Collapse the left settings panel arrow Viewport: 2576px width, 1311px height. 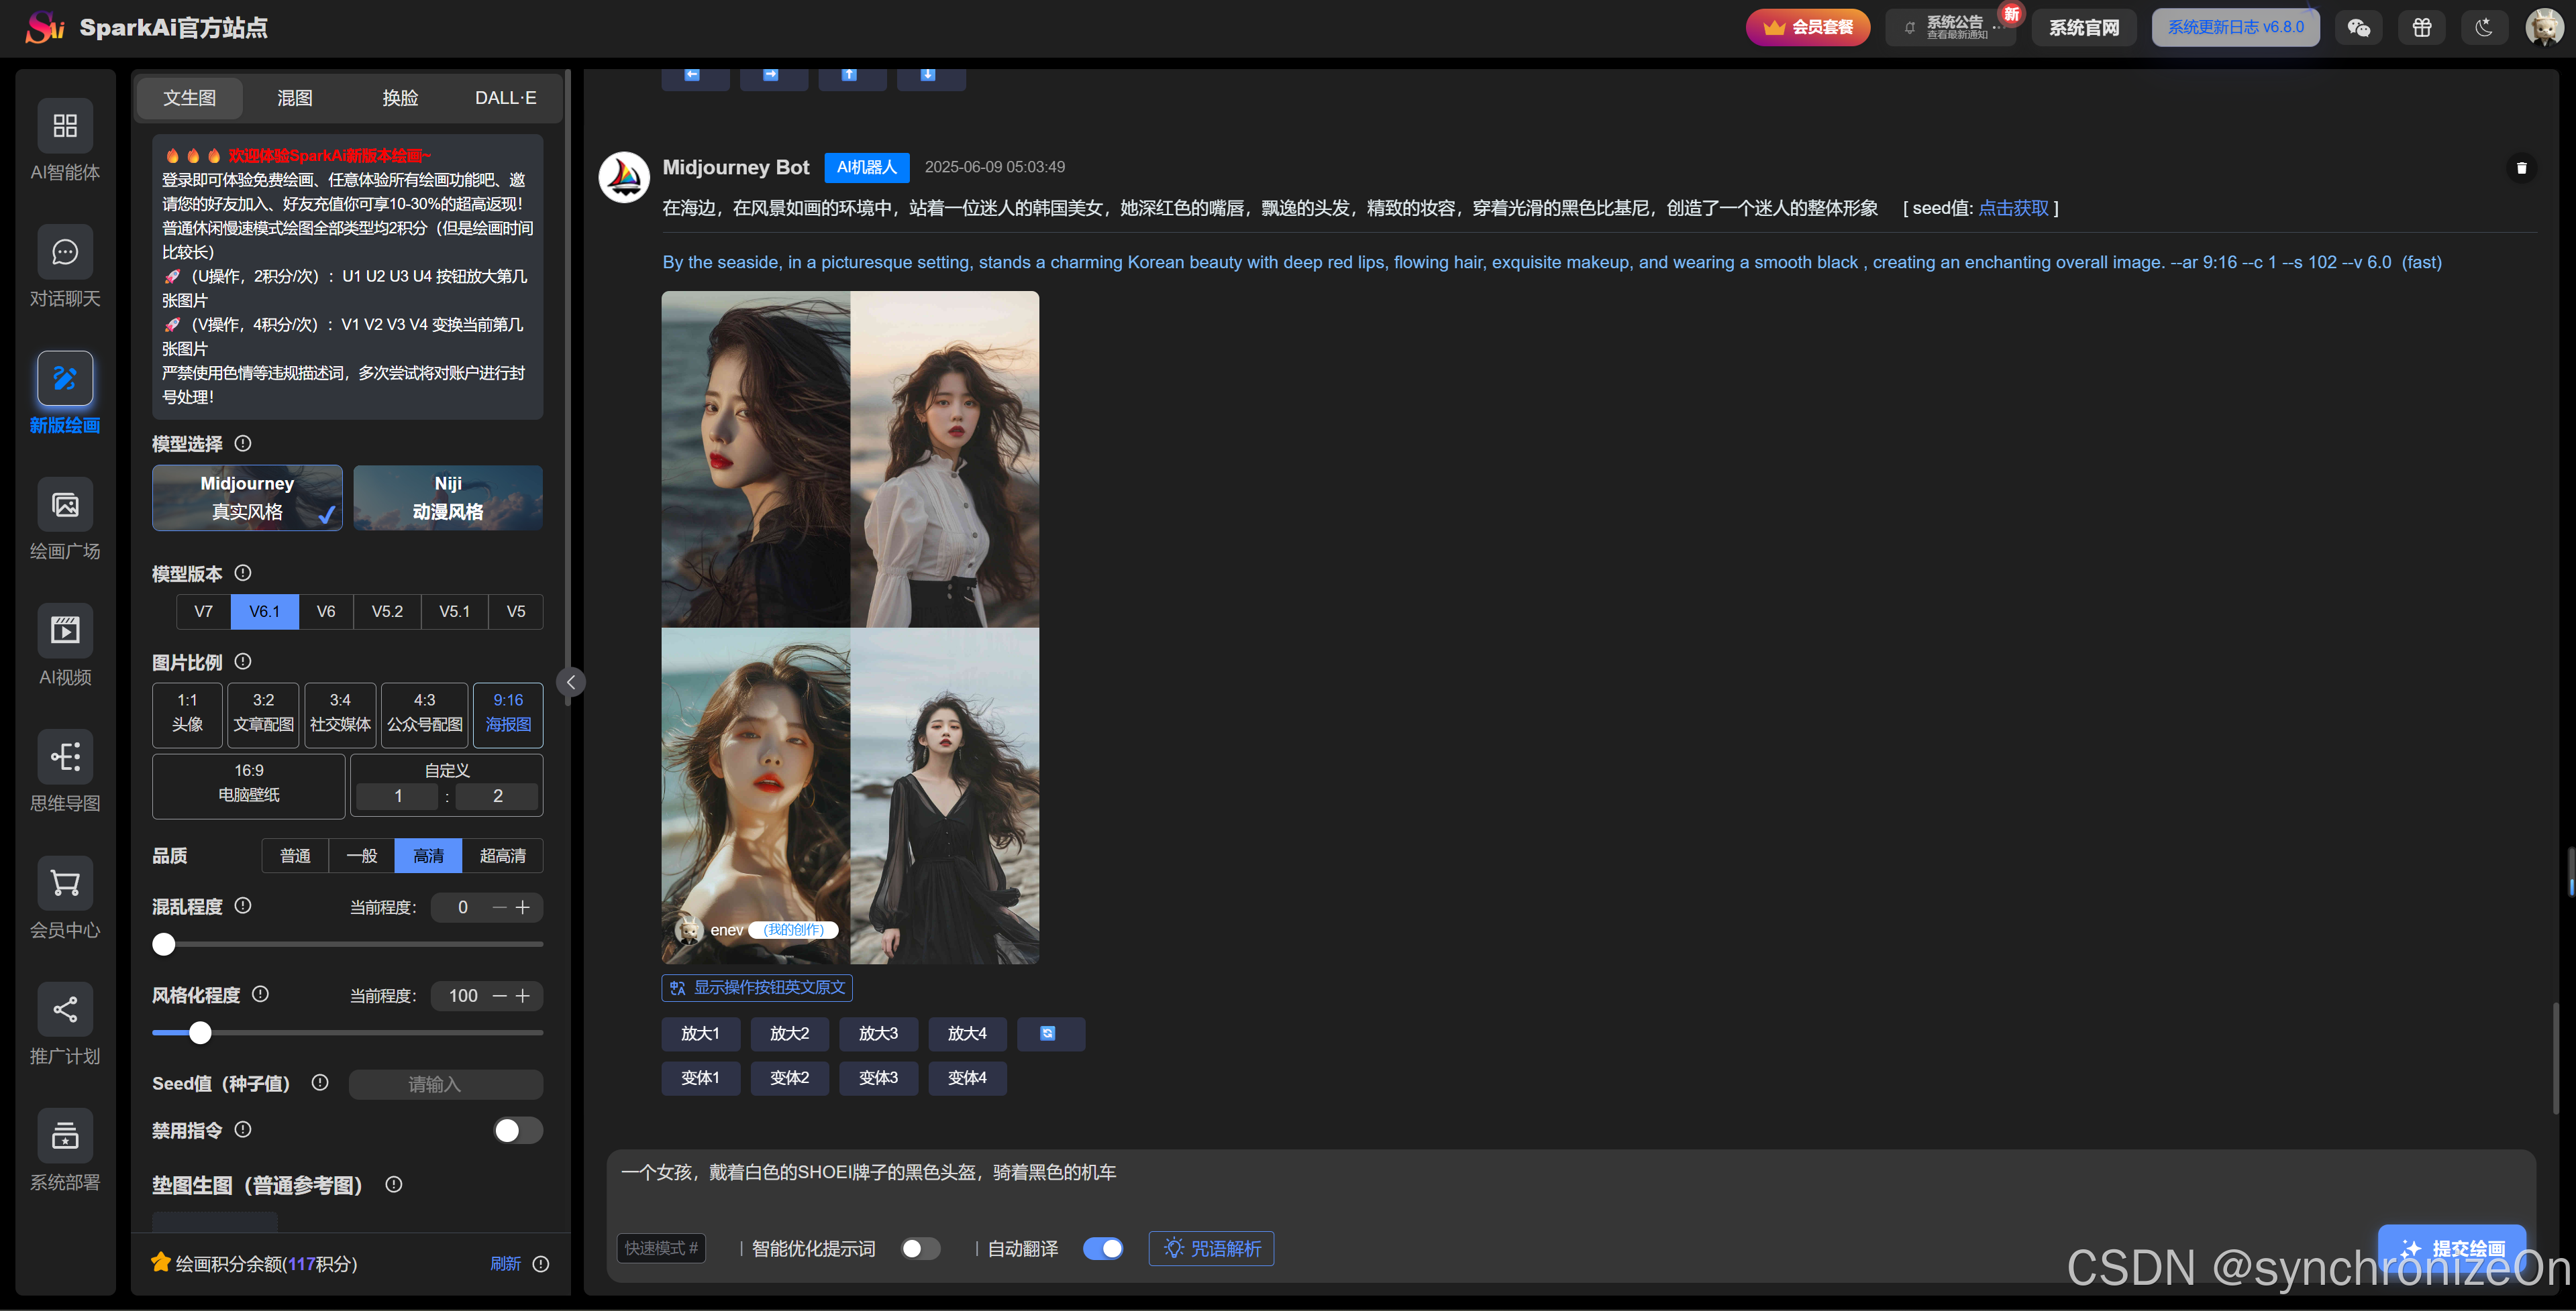pyautogui.click(x=570, y=683)
